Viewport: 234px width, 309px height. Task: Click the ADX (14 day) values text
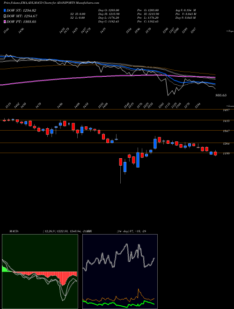coord(132,231)
